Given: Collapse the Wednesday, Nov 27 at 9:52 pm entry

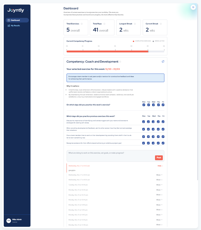Looking at the screenshot, I should (160, 166).
